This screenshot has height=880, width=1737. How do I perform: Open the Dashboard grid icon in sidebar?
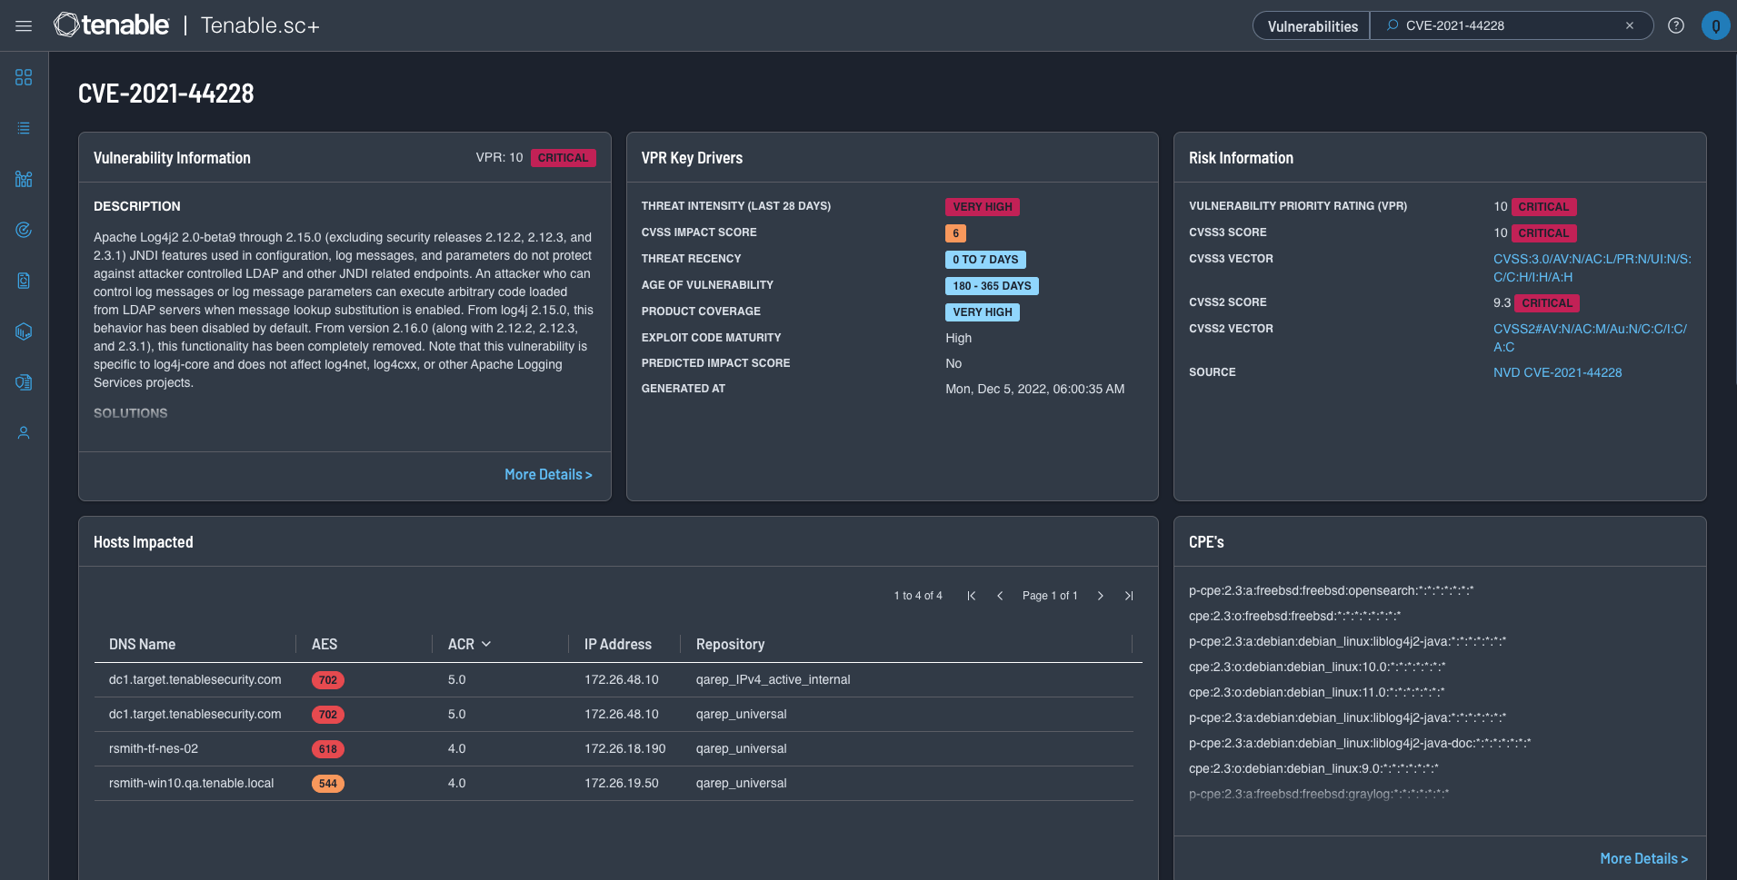23,77
